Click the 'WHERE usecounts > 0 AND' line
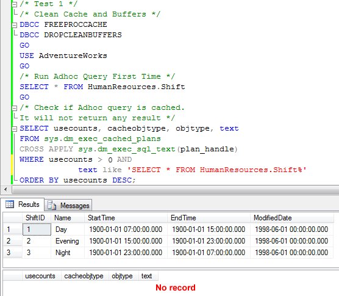The height and width of the screenshot is (296, 339). 76,159
